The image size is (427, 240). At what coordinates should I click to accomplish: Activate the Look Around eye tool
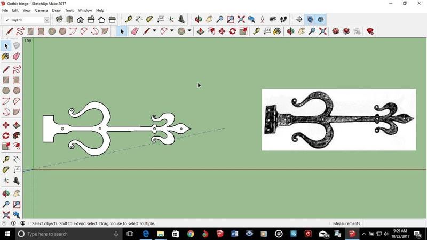coord(273,19)
